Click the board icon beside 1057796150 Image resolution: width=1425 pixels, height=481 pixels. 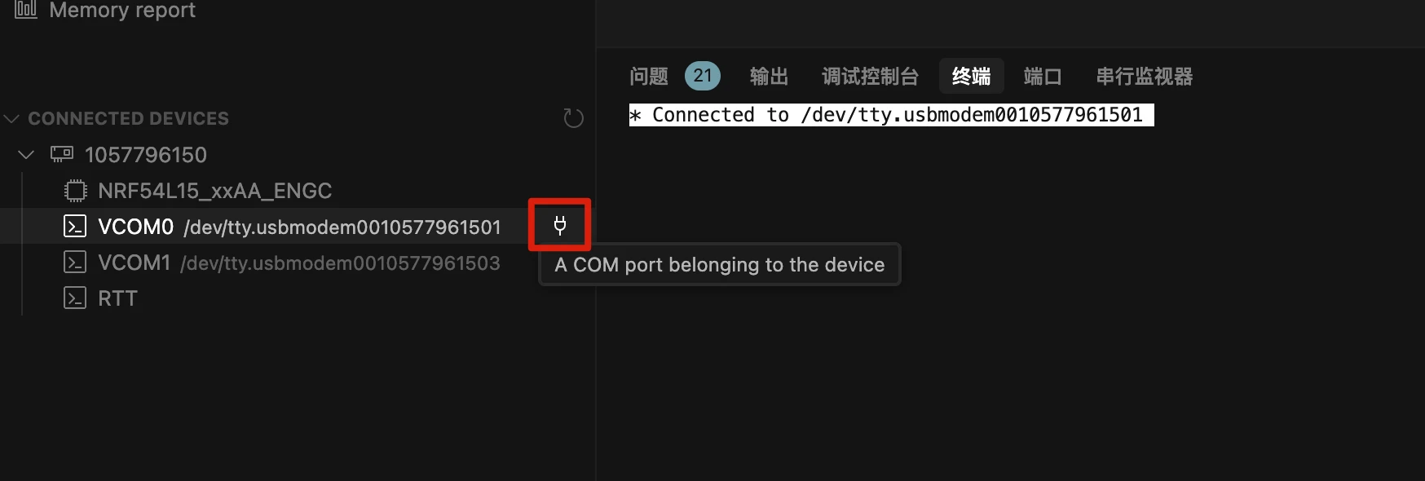point(62,154)
